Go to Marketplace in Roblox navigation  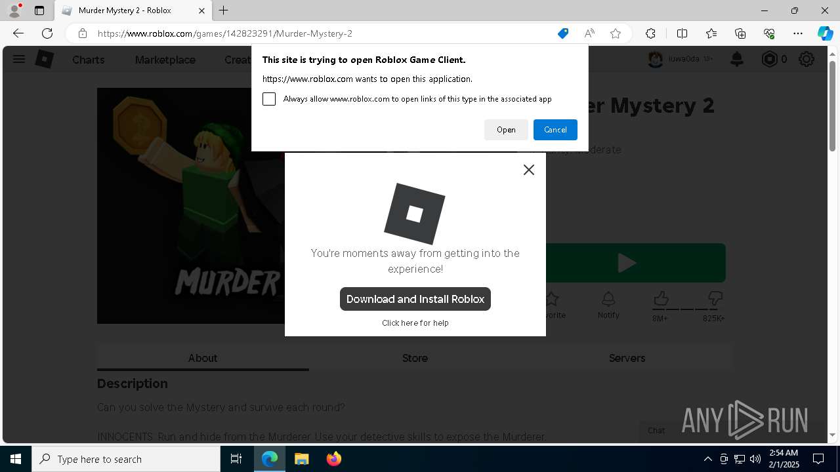pyautogui.click(x=165, y=60)
